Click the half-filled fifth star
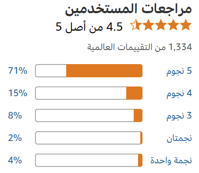This screenshot has width=199, height=173. click(x=136, y=25)
